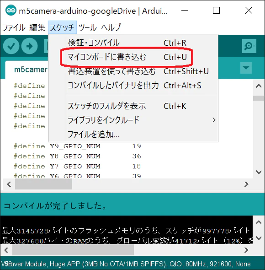Close the Arduino window

(249, 11)
